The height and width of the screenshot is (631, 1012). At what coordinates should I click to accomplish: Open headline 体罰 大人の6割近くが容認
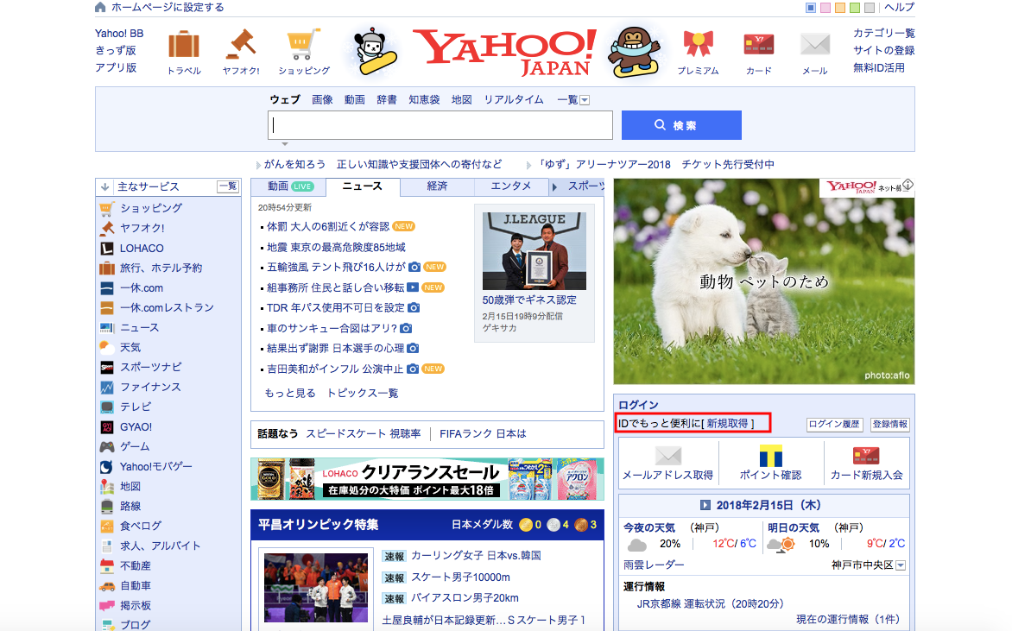pyautogui.click(x=328, y=226)
